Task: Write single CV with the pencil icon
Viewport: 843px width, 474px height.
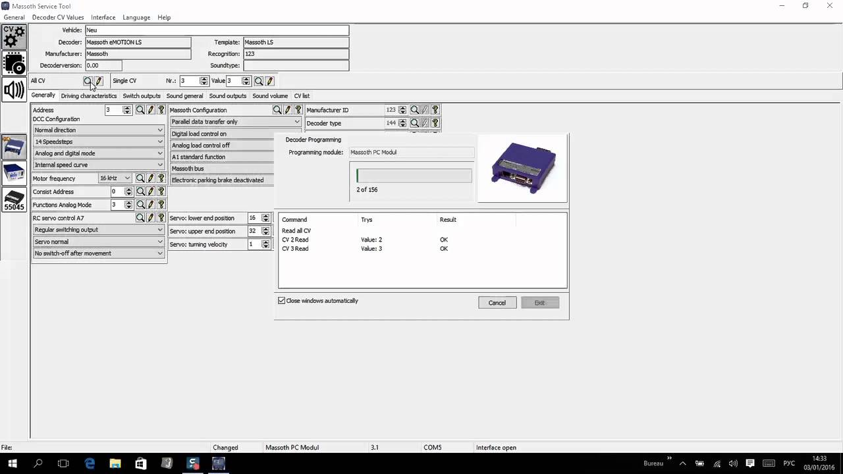Action: tap(269, 81)
